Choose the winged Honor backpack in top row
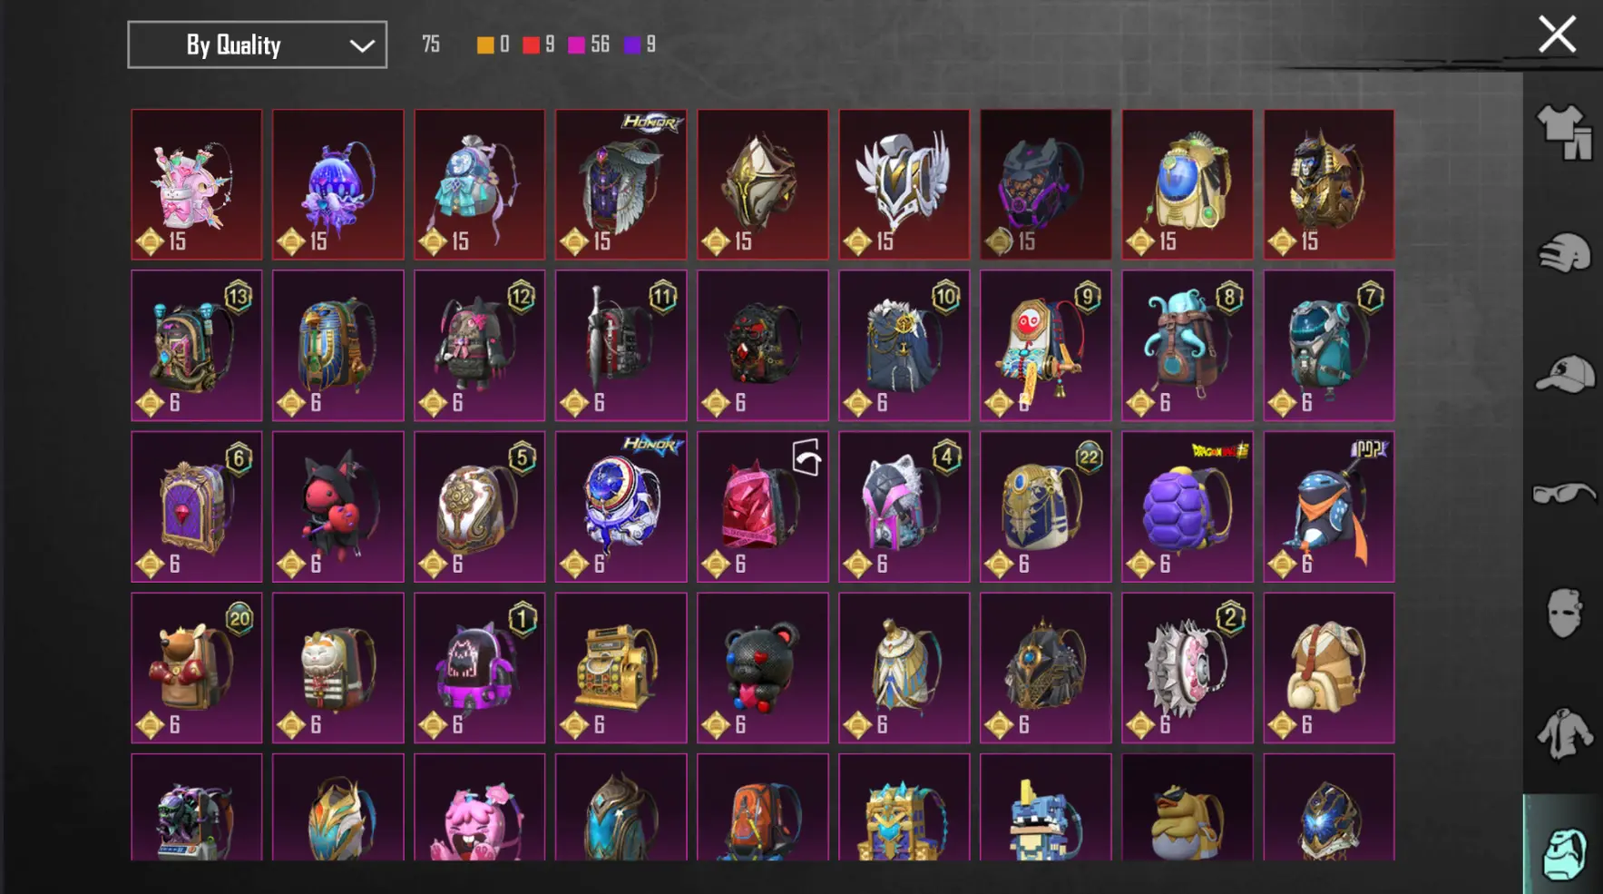This screenshot has height=894, width=1603. click(621, 184)
